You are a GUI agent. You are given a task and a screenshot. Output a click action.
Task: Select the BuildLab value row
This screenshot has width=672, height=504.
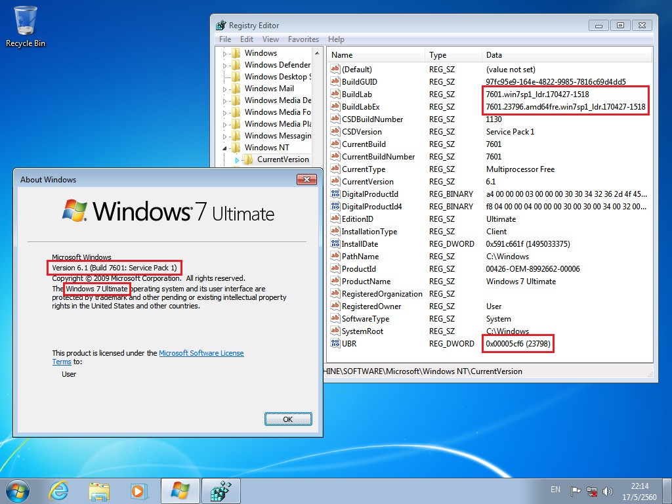tap(490, 94)
